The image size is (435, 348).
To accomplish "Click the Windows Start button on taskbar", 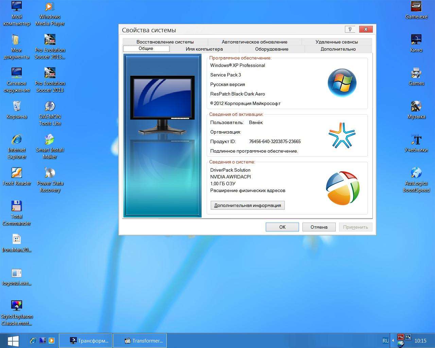I will 13,341.
